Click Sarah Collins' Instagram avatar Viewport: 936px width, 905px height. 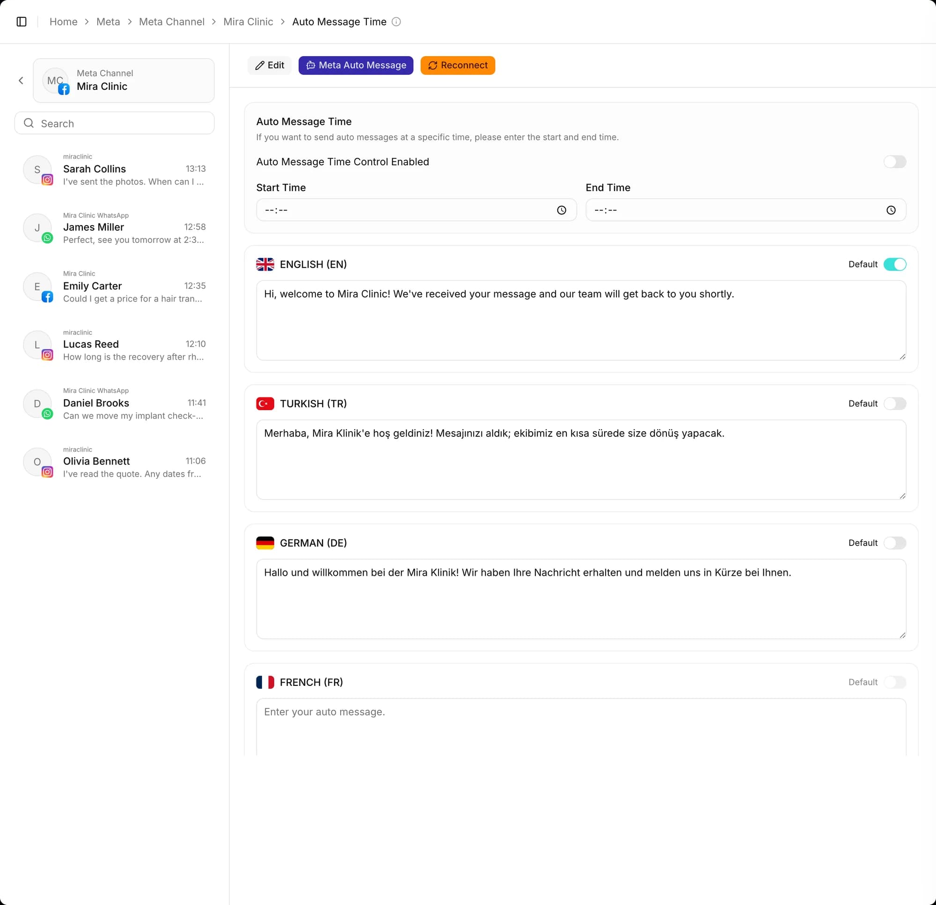point(38,169)
